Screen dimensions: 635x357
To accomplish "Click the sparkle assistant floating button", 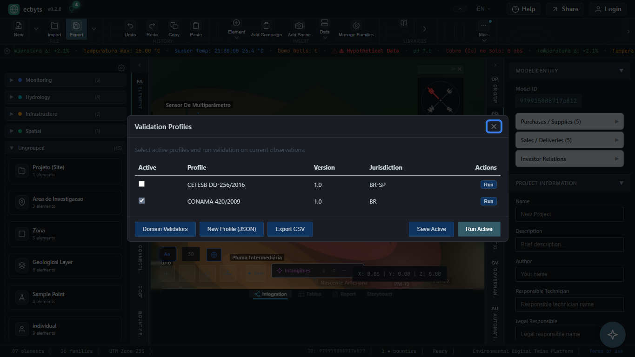I will click(x=613, y=335).
